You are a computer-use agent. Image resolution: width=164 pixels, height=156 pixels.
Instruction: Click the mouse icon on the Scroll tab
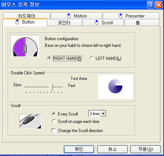pyautogui.click(x=97, y=23)
